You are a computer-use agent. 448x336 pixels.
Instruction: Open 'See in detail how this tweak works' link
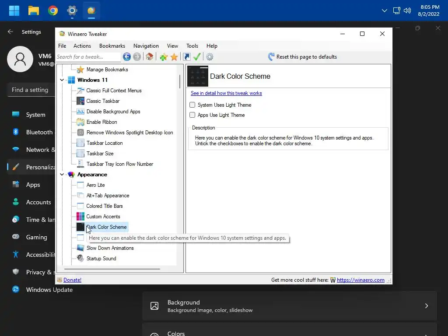click(226, 93)
